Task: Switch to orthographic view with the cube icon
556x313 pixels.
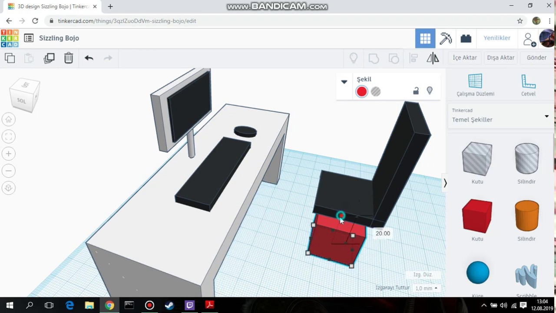Action: tap(8, 188)
